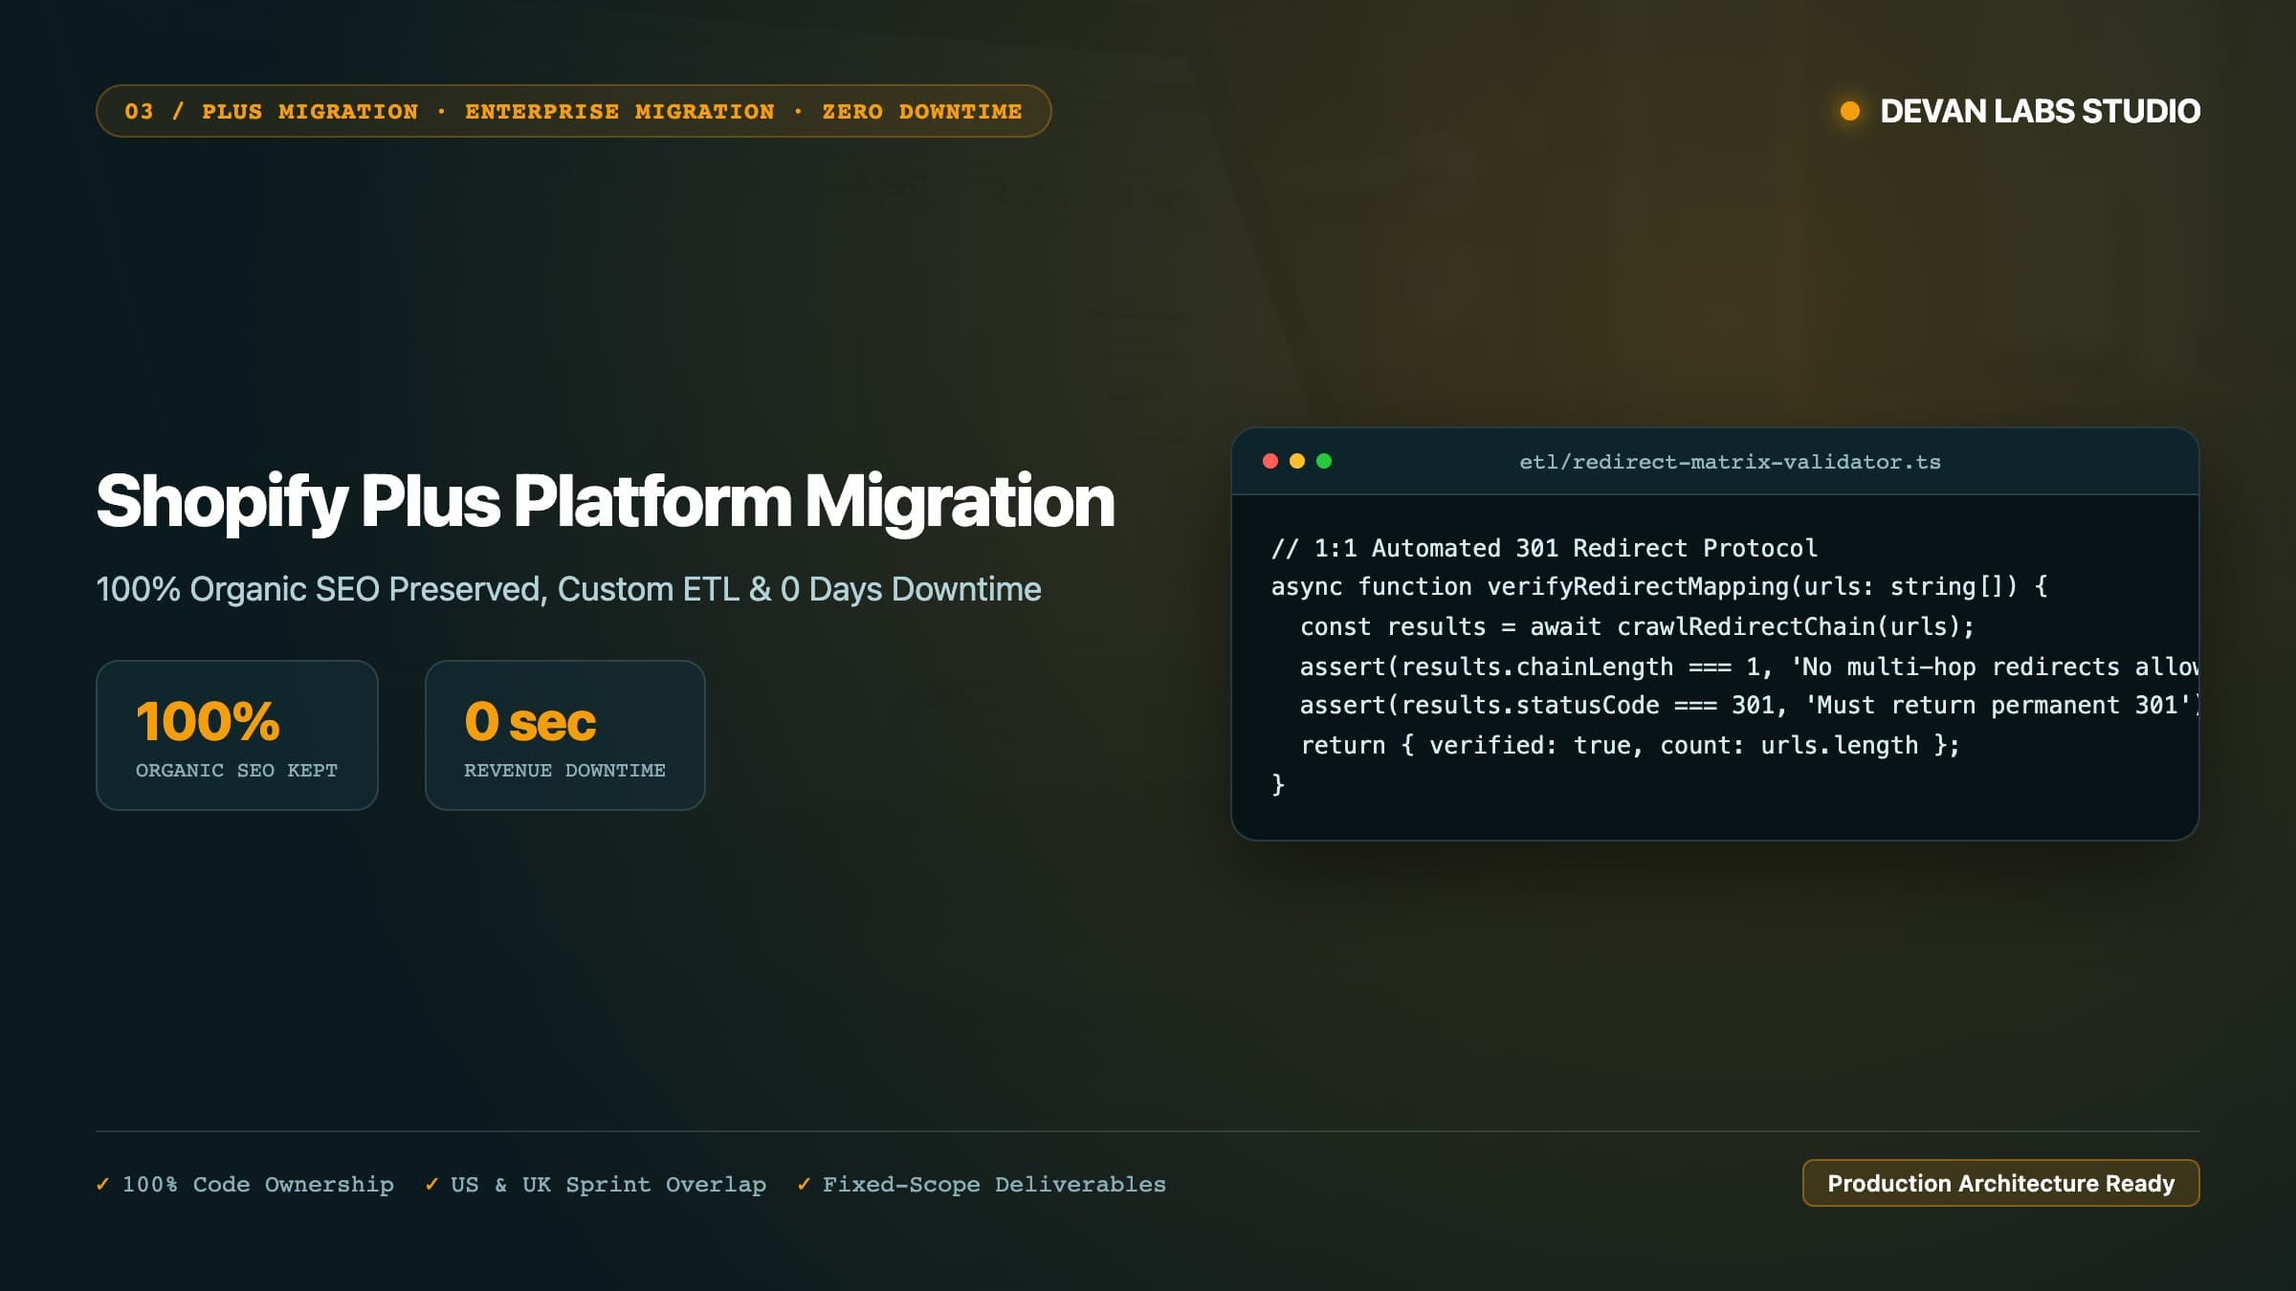The width and height of the screenshot is (2296, 1291).
Task: Click the Fixed-Scope Deliverables text
Action: tap(994, 1184)
